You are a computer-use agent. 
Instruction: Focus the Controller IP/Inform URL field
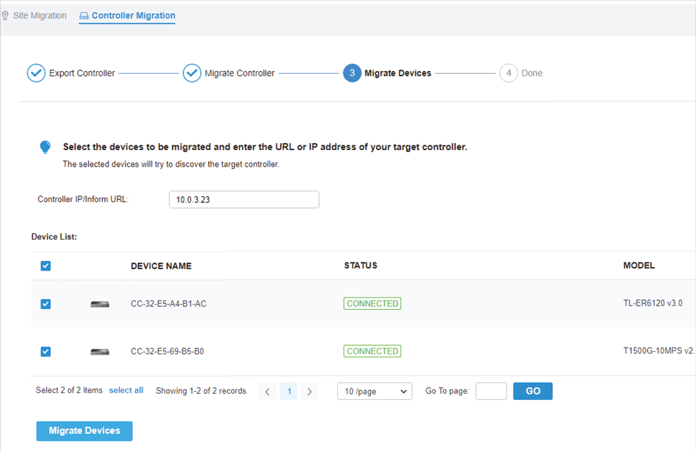tap(244, 200)
